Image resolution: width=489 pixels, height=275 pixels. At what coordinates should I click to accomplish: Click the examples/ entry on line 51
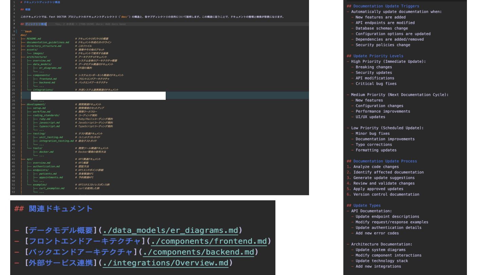click(x=40, y=185)
